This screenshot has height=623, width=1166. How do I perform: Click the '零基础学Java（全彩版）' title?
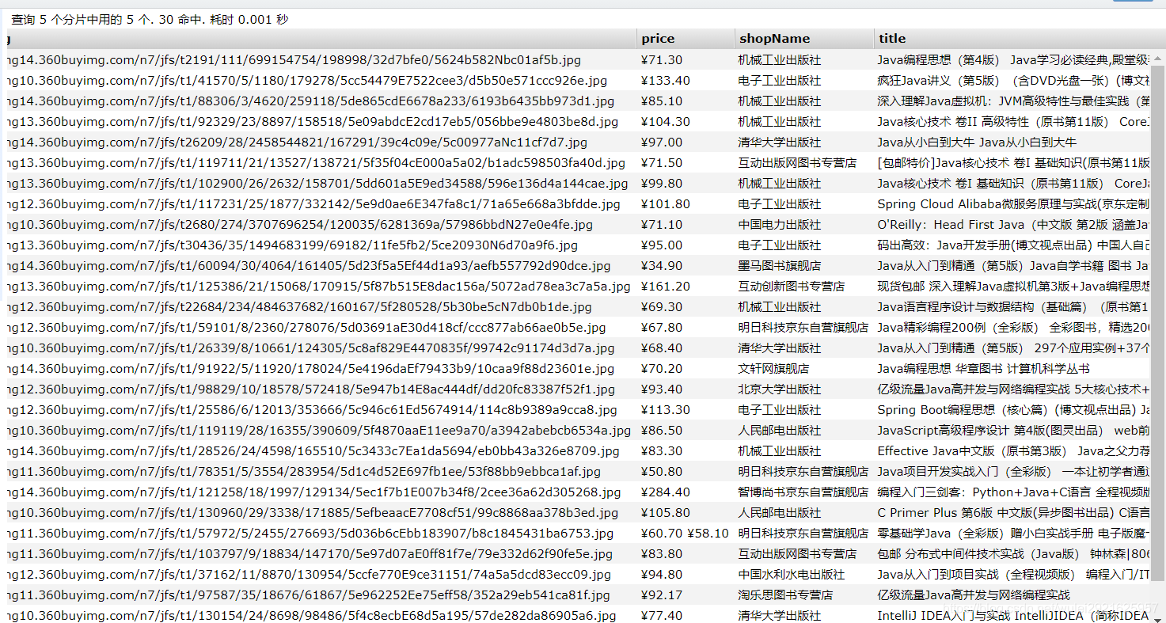tap(1013, 534)
